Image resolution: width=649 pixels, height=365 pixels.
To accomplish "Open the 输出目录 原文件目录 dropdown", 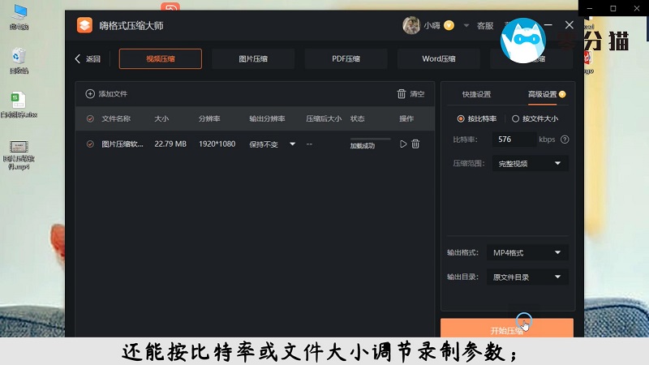I will 527,277.
